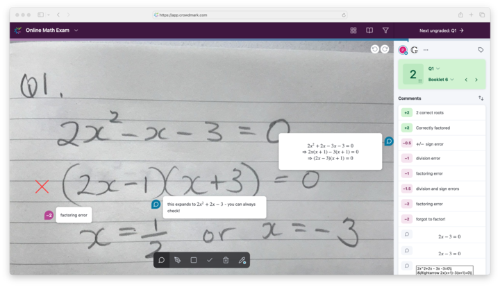Image resolution: width=500 pixels, height=287 pixels.
Task: Reload the page in browser
Action: tap(344, 15)
